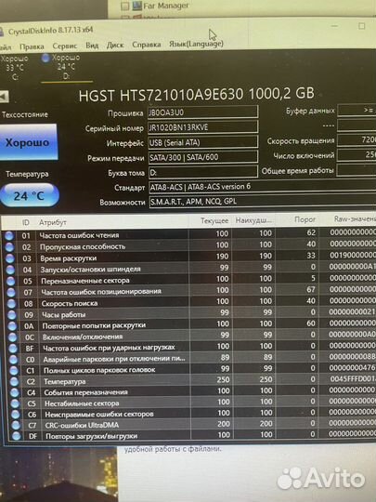Click the Прошивка field JB0OA3U0
The height and width of the screenshot is (502, 376).
[x=202, y=112]
